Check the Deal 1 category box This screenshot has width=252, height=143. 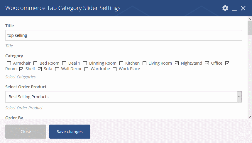click(64, 63)
